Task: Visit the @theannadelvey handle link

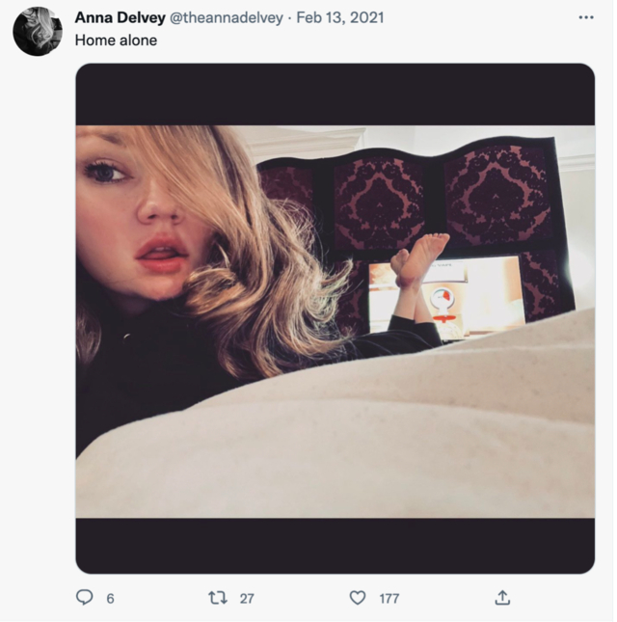Action: point(227,17)
